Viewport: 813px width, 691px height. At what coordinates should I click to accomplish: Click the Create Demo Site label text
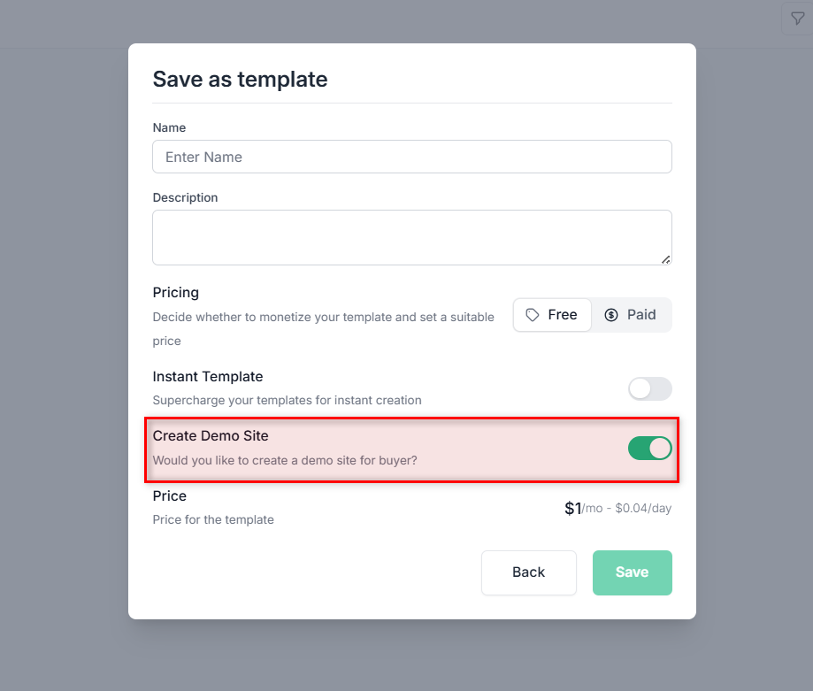[x=210, y=435]
